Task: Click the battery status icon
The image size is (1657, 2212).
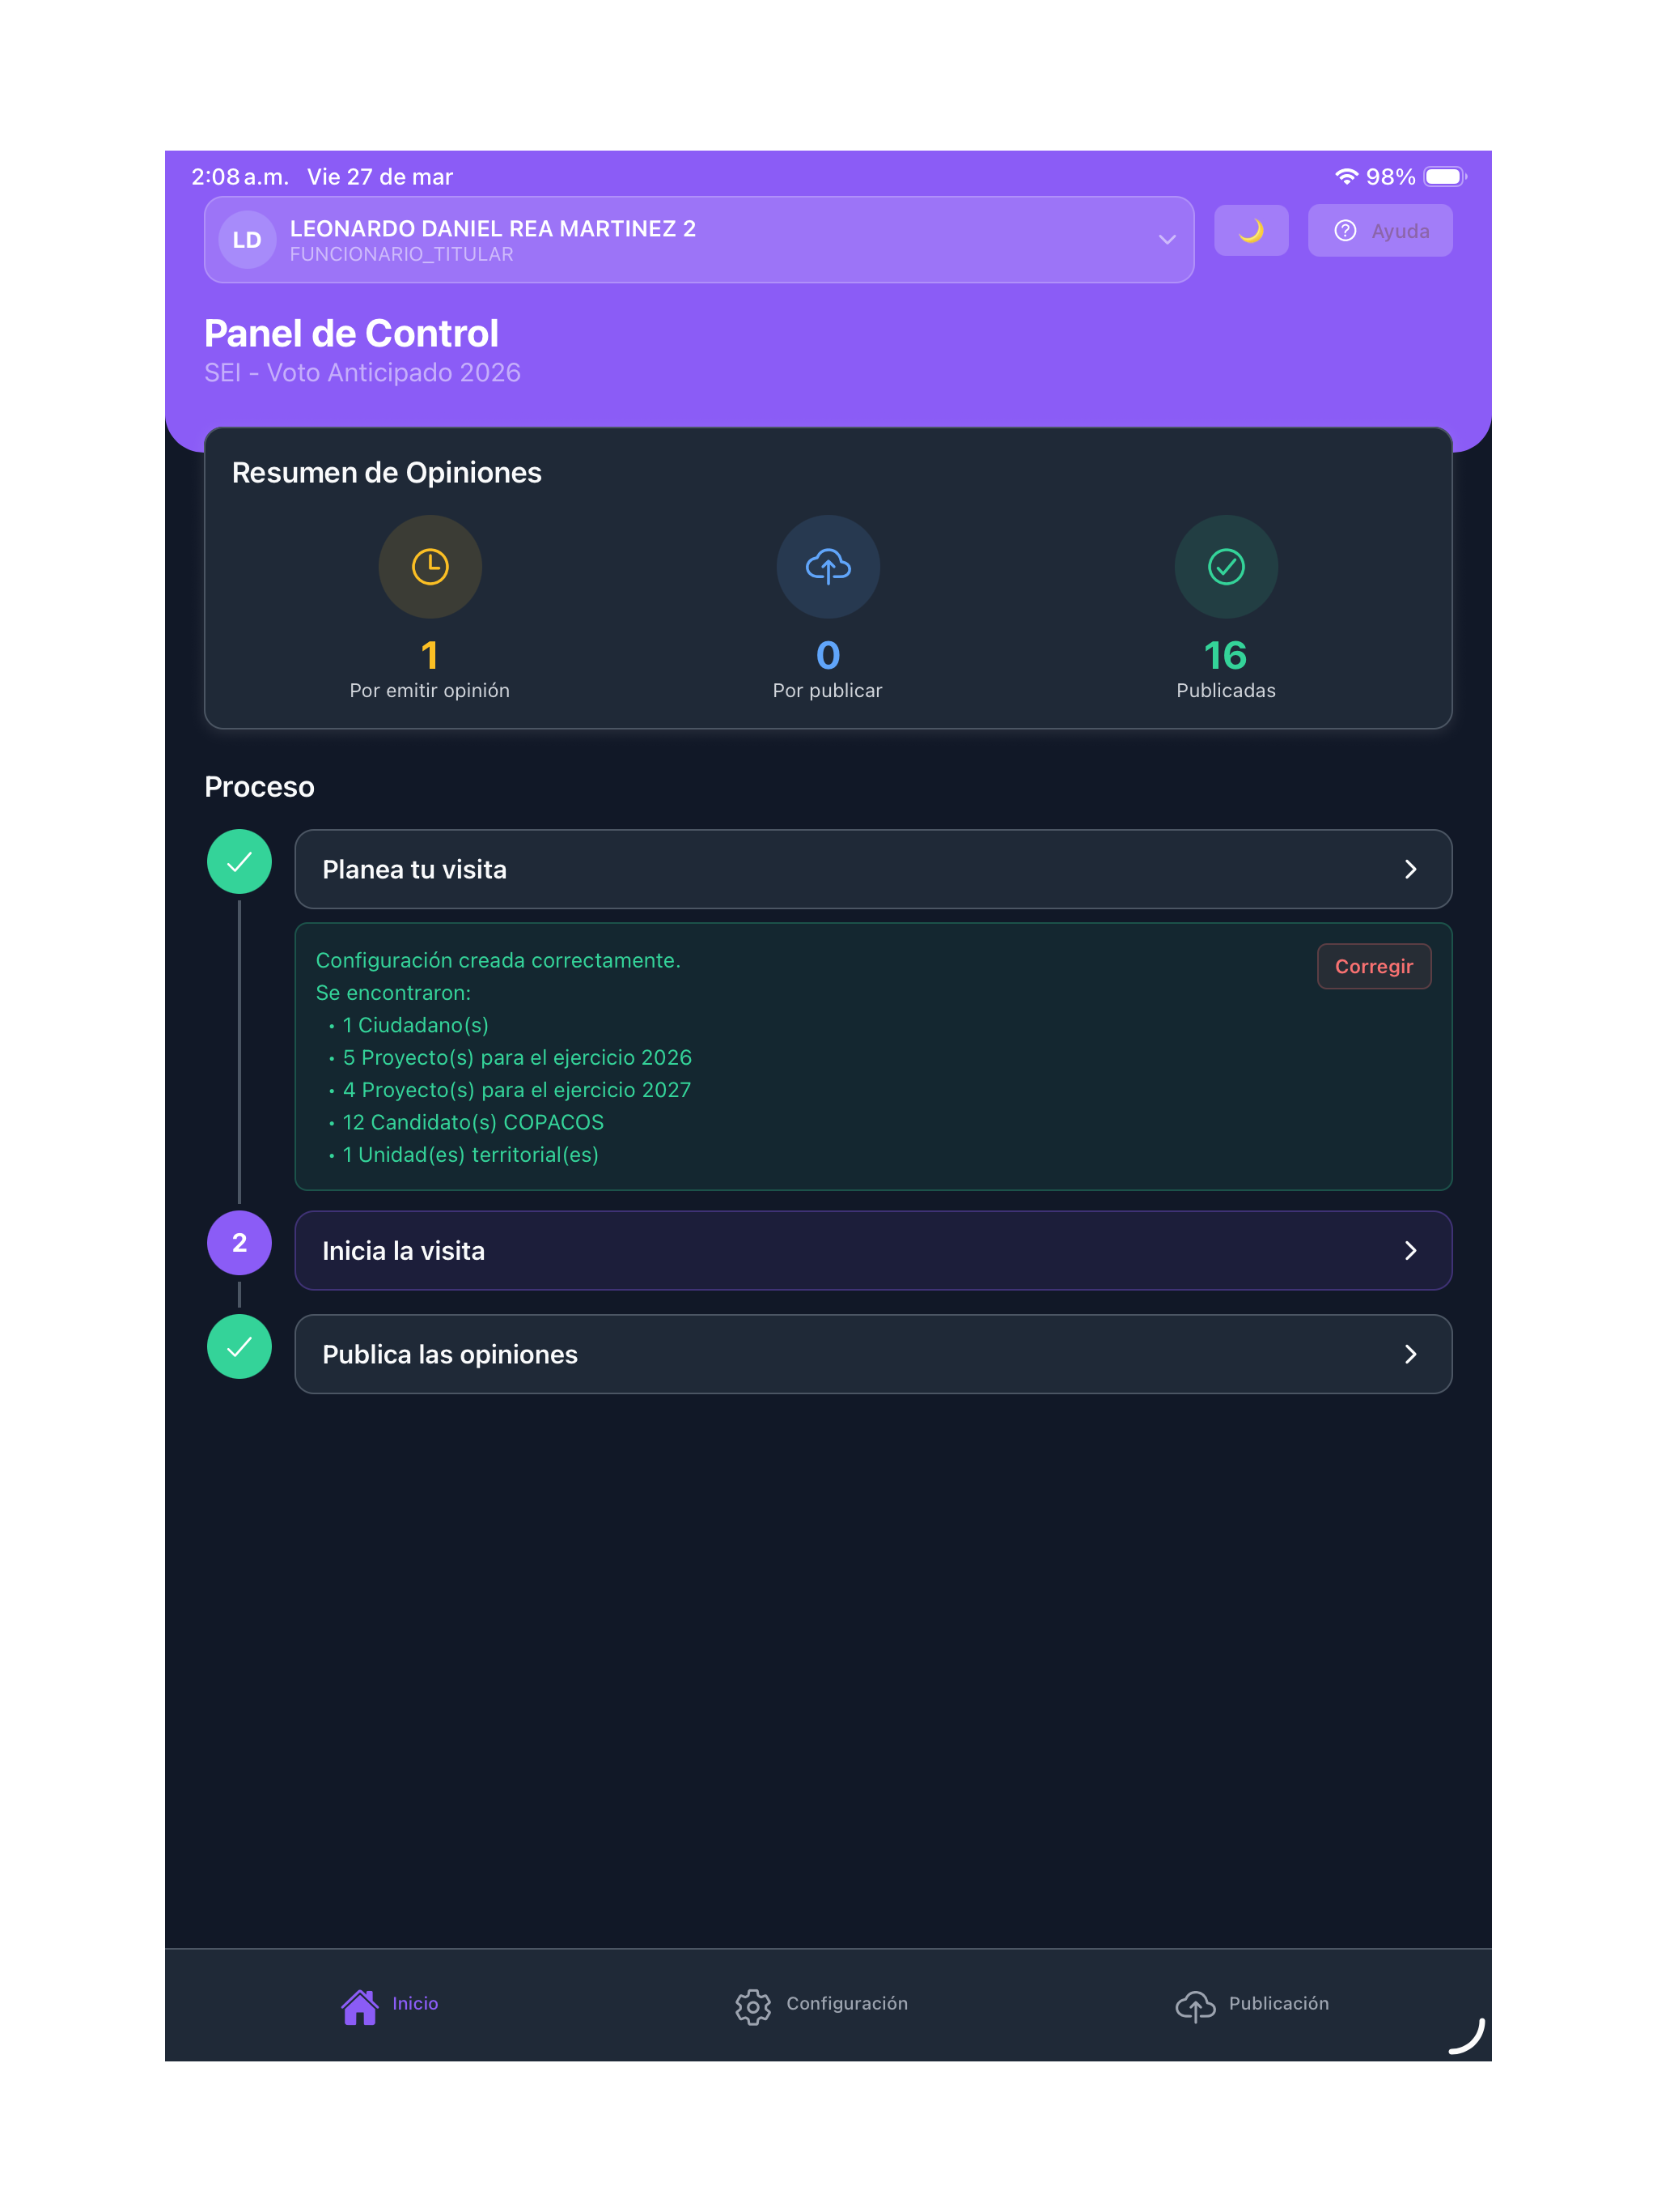Action: tap(1444, 176)
